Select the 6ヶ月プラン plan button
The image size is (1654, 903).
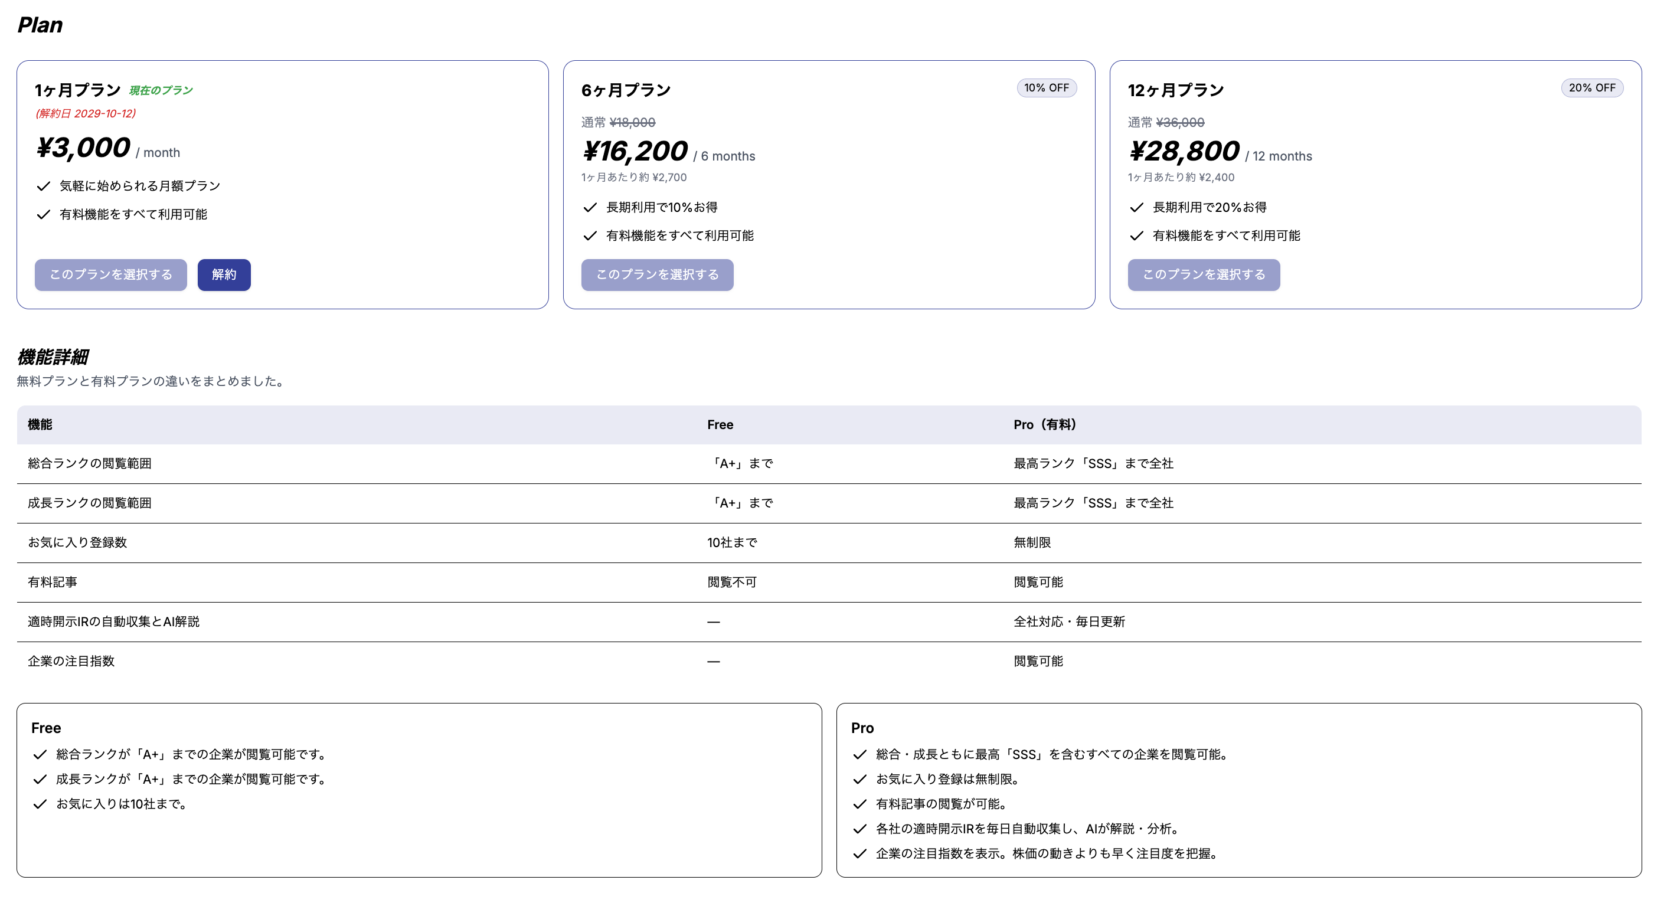click(x=657, y=274)
